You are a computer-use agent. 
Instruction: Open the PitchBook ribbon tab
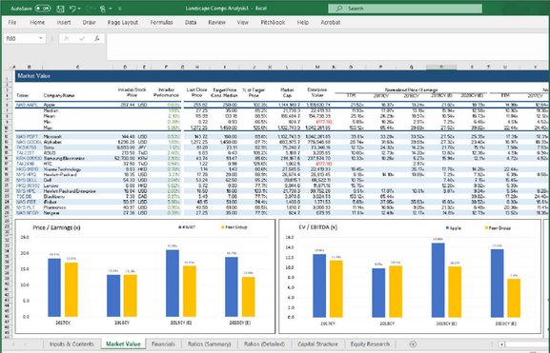click(273, 23)
